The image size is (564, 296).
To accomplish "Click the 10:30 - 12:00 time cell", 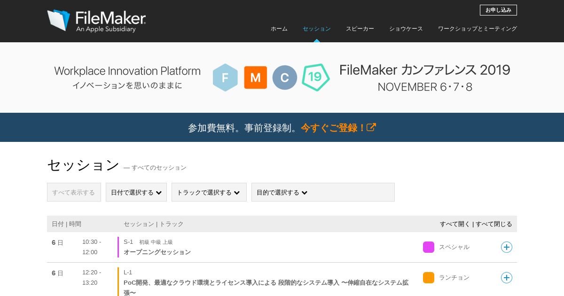I will 92,247.
